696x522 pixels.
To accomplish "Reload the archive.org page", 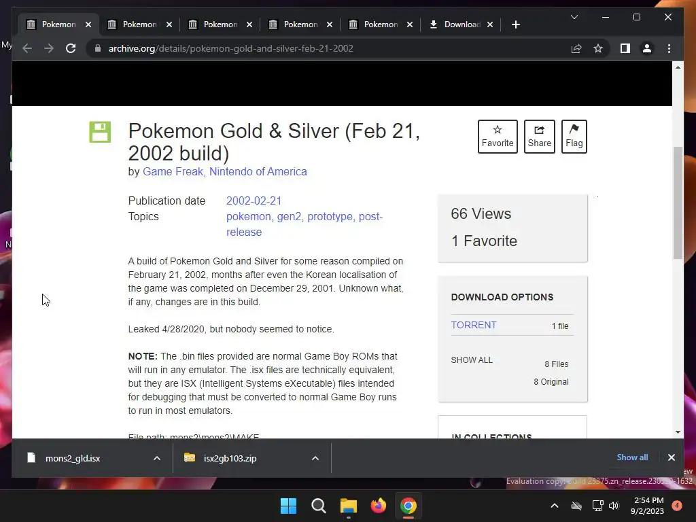I will (x=71, y=48).
